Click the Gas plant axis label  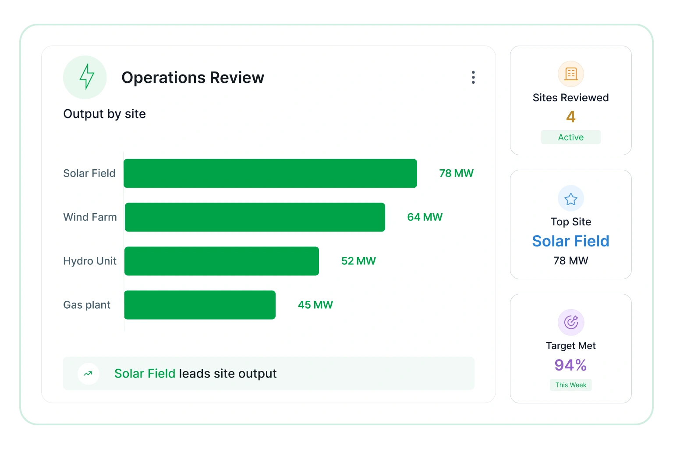(87, 305)
